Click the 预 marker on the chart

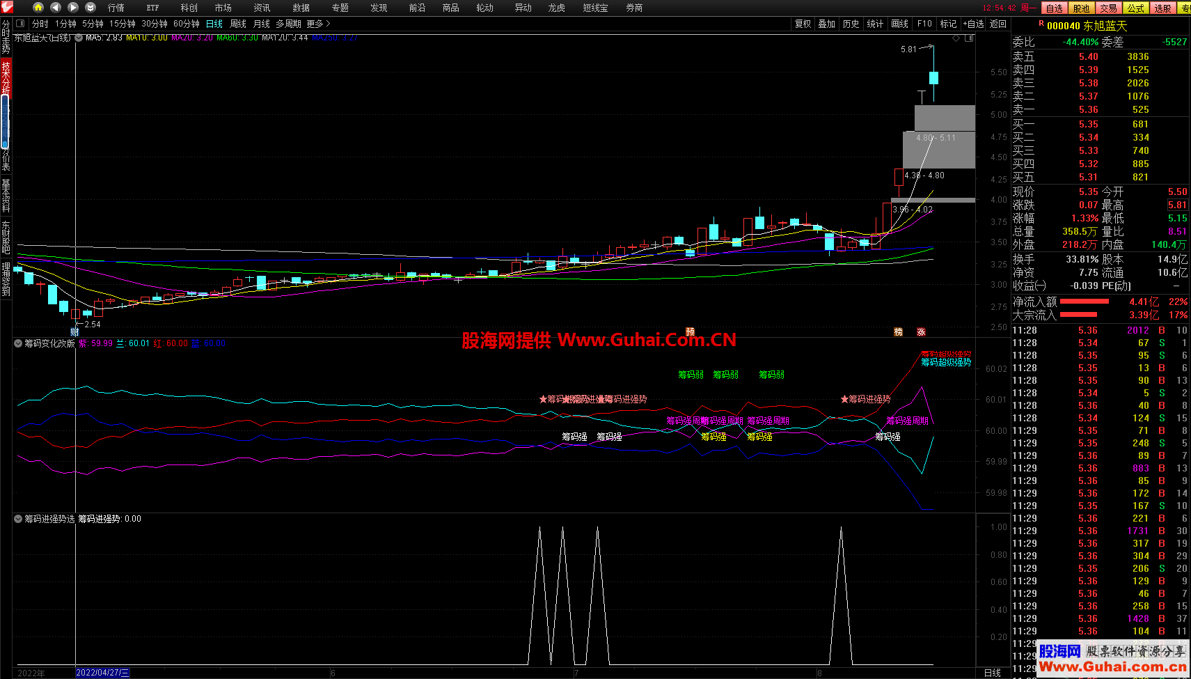[690, 331]
